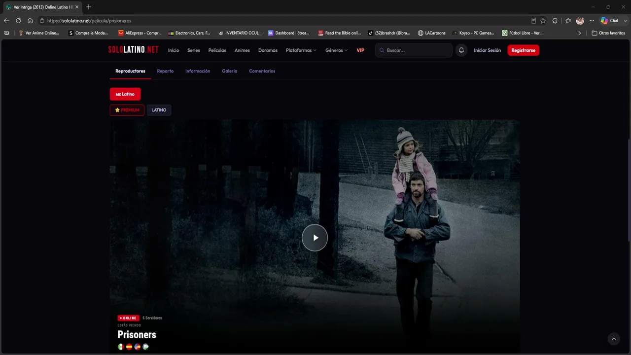Click the ONLINE status badge

pyautogui.click(x=128, y=318)
